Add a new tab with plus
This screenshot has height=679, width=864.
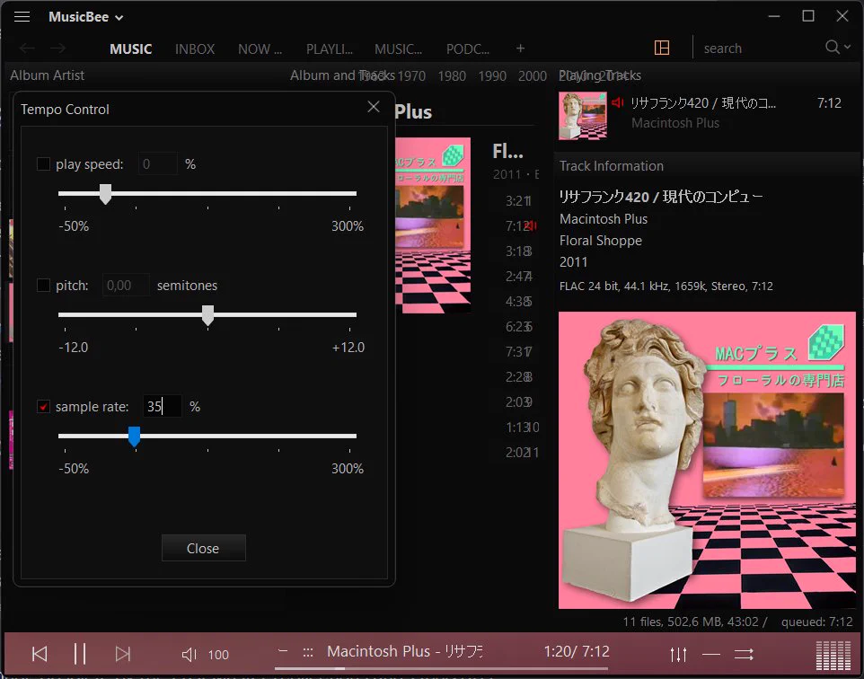point(520,48)
